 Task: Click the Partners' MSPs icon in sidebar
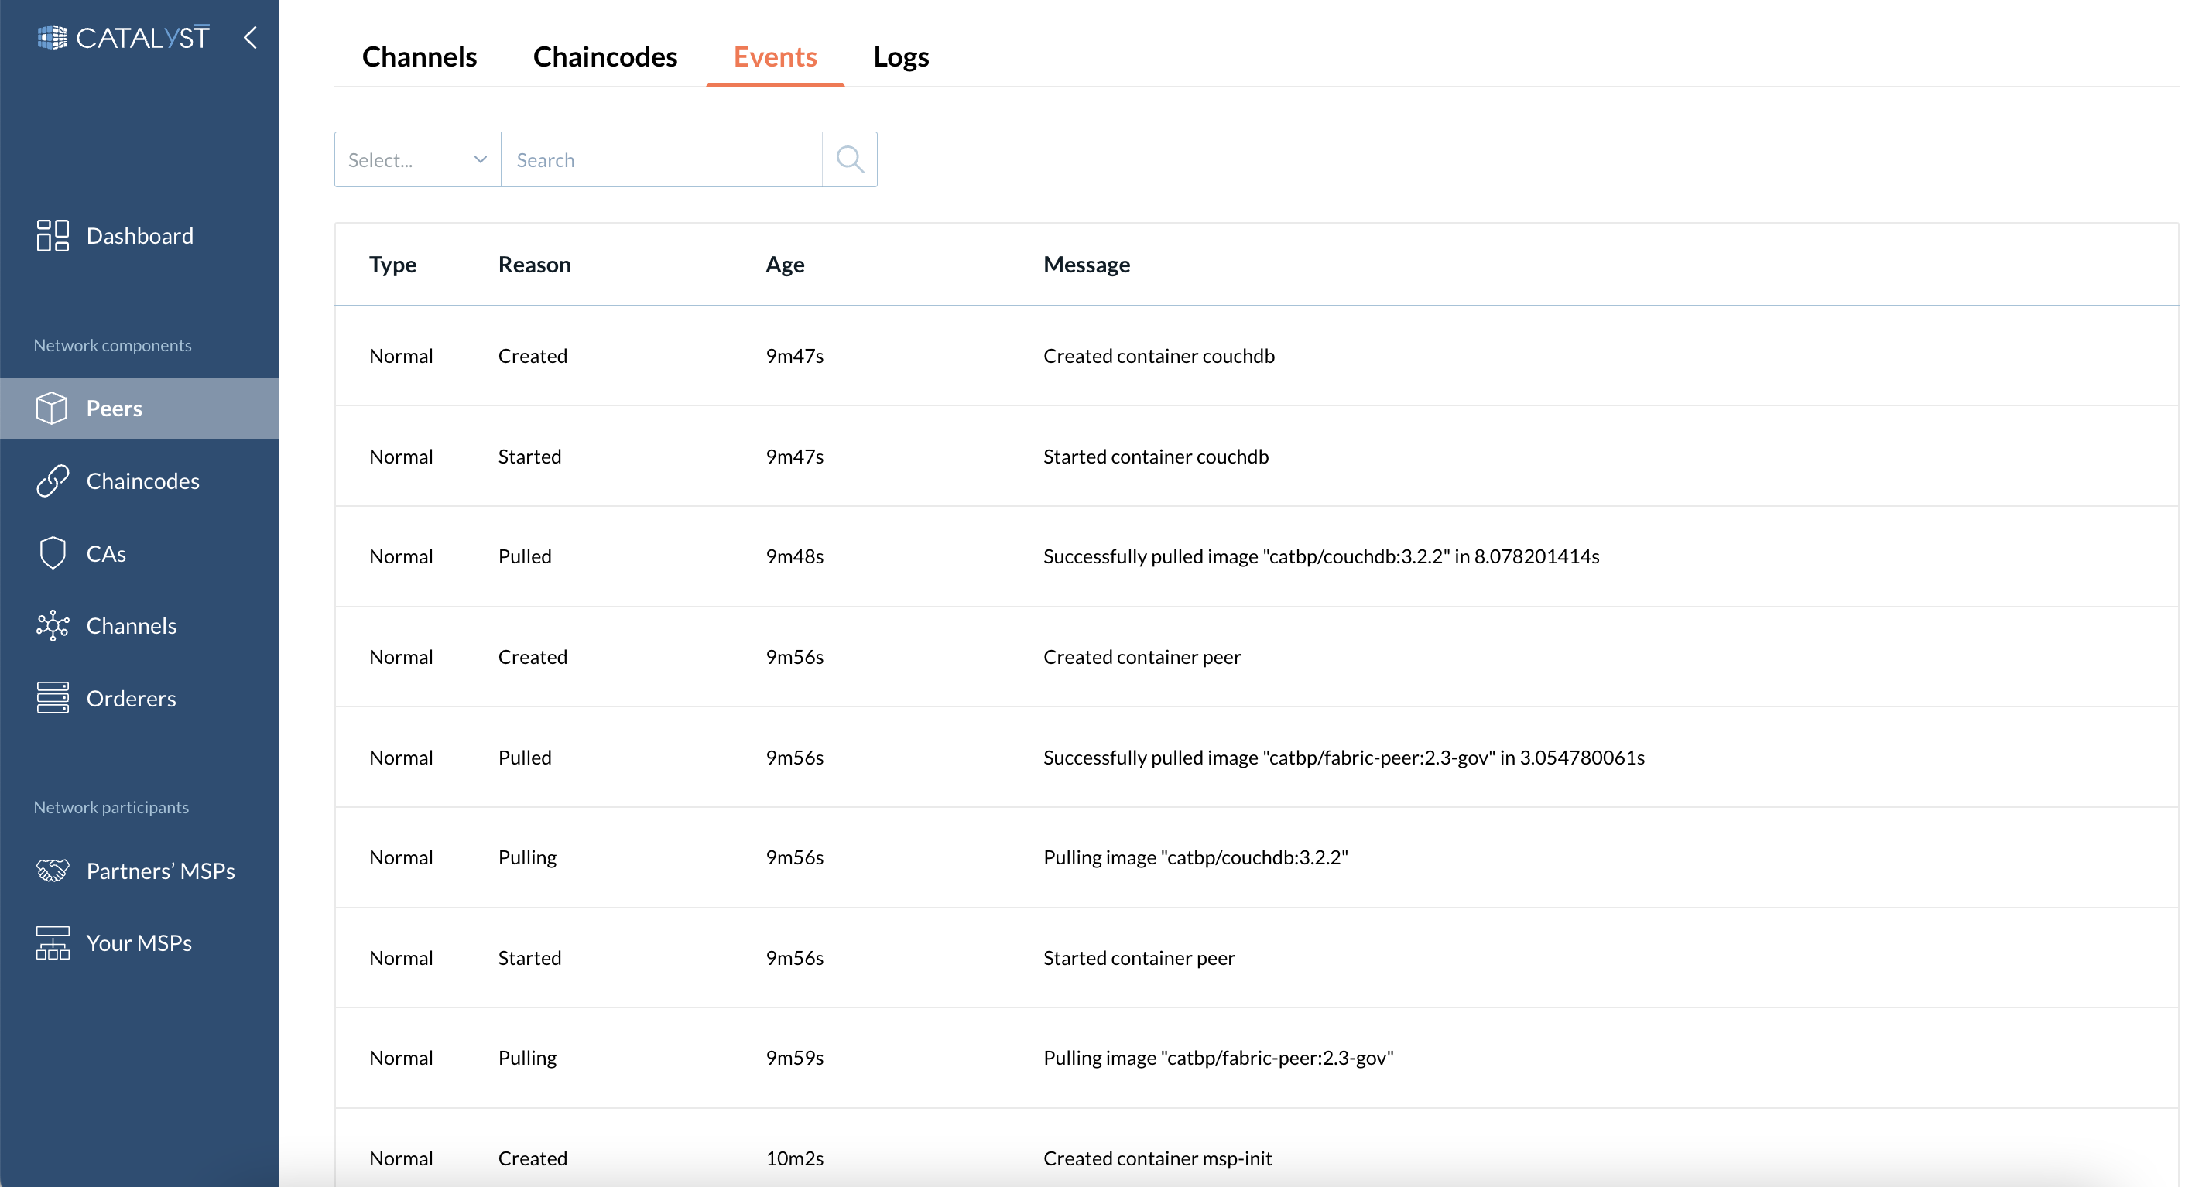[x=51, y=870]
